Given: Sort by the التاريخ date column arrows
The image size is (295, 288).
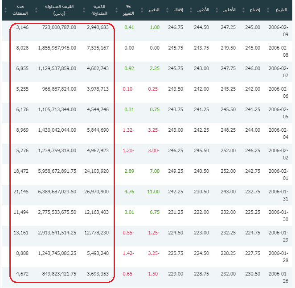Looking at the screenshot, I should [268, 10].
